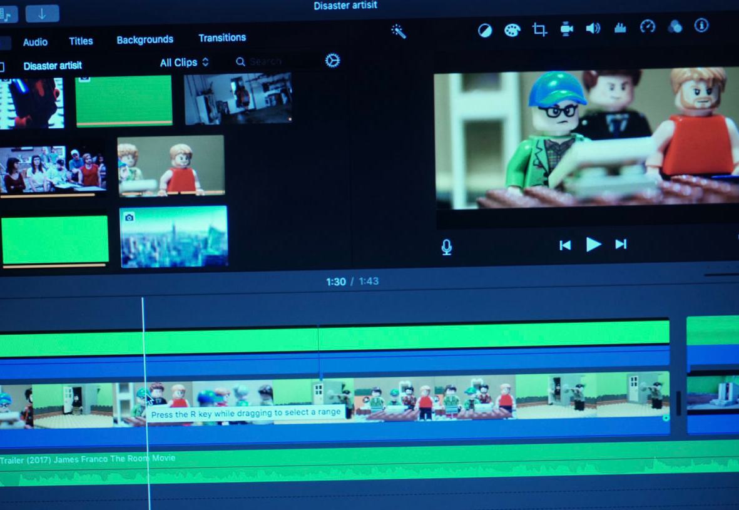Expand the All Clips filter dropdown
739x510 pixels.
(184, 63)
